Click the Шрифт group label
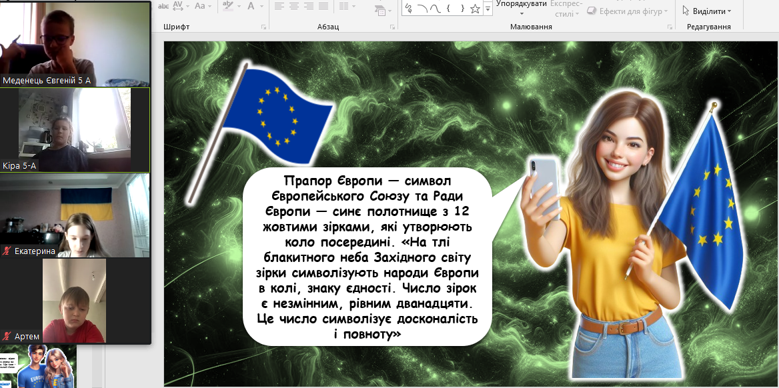 point(176,27)
